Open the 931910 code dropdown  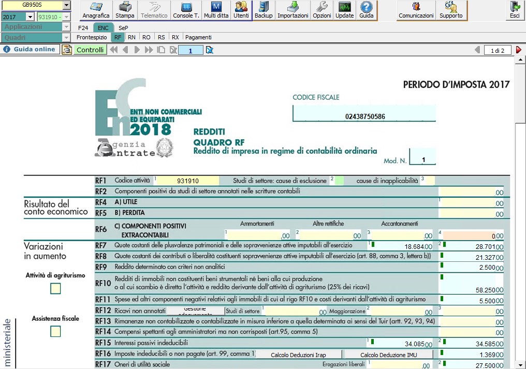66,17
